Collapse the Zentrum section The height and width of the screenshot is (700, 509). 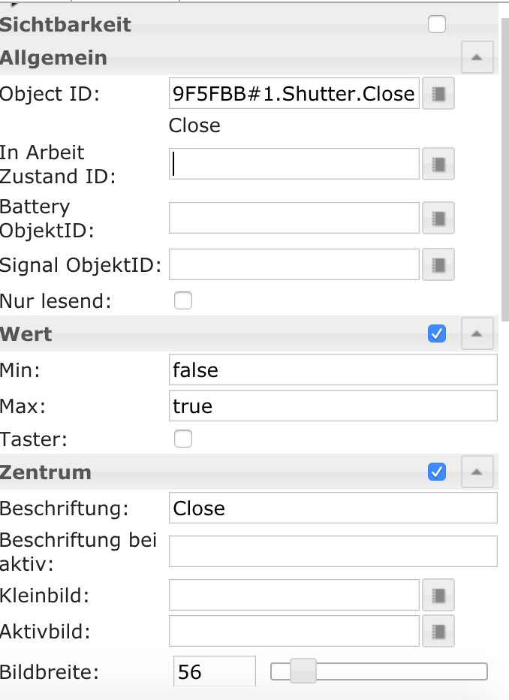coord(477,472)
